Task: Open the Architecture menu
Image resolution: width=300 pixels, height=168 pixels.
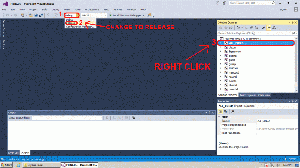Action: (x=92, y=10)
